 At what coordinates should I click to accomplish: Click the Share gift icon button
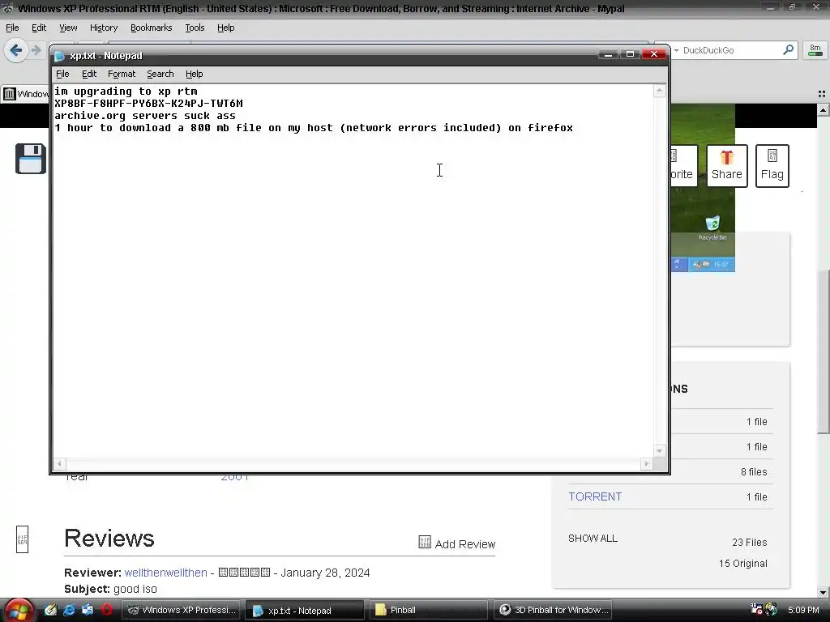tap(727, 165)
